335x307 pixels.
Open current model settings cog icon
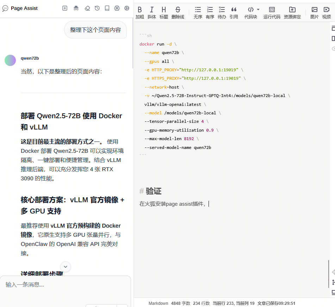pyautogui.click(x=117, y=8)
